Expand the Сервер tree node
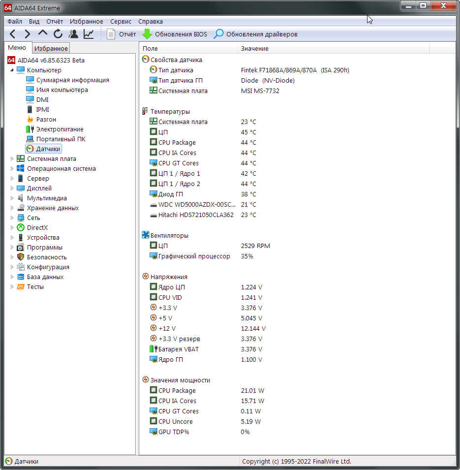 (12, 178)
